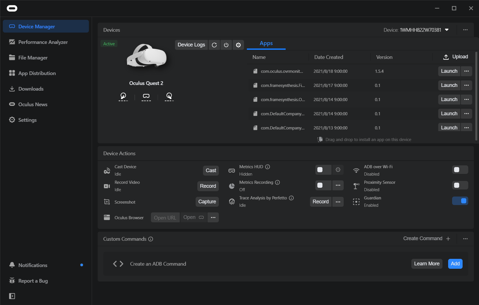
Task: Click the Custom Commands info icon
Action: (x=151, y=239)
